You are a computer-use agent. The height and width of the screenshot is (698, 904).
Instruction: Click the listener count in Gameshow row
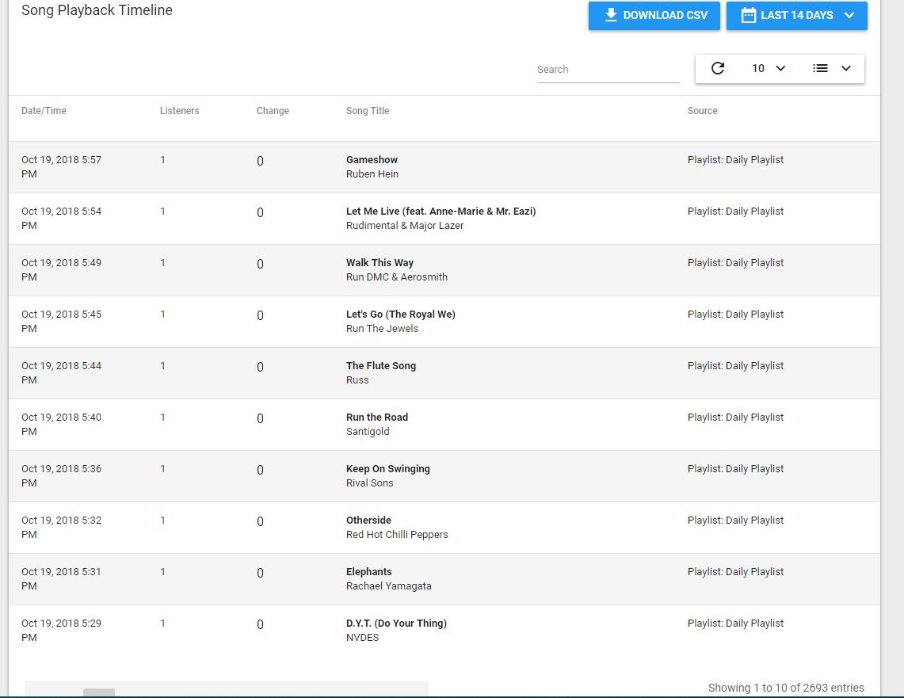pos(162,160)
